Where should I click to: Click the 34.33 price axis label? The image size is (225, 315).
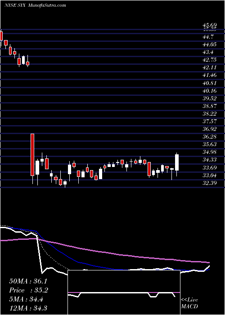(210, 160)
